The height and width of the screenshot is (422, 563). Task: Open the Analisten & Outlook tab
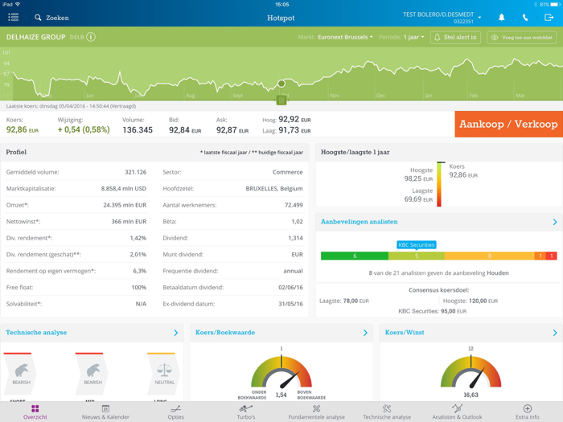tap(457, 412)
